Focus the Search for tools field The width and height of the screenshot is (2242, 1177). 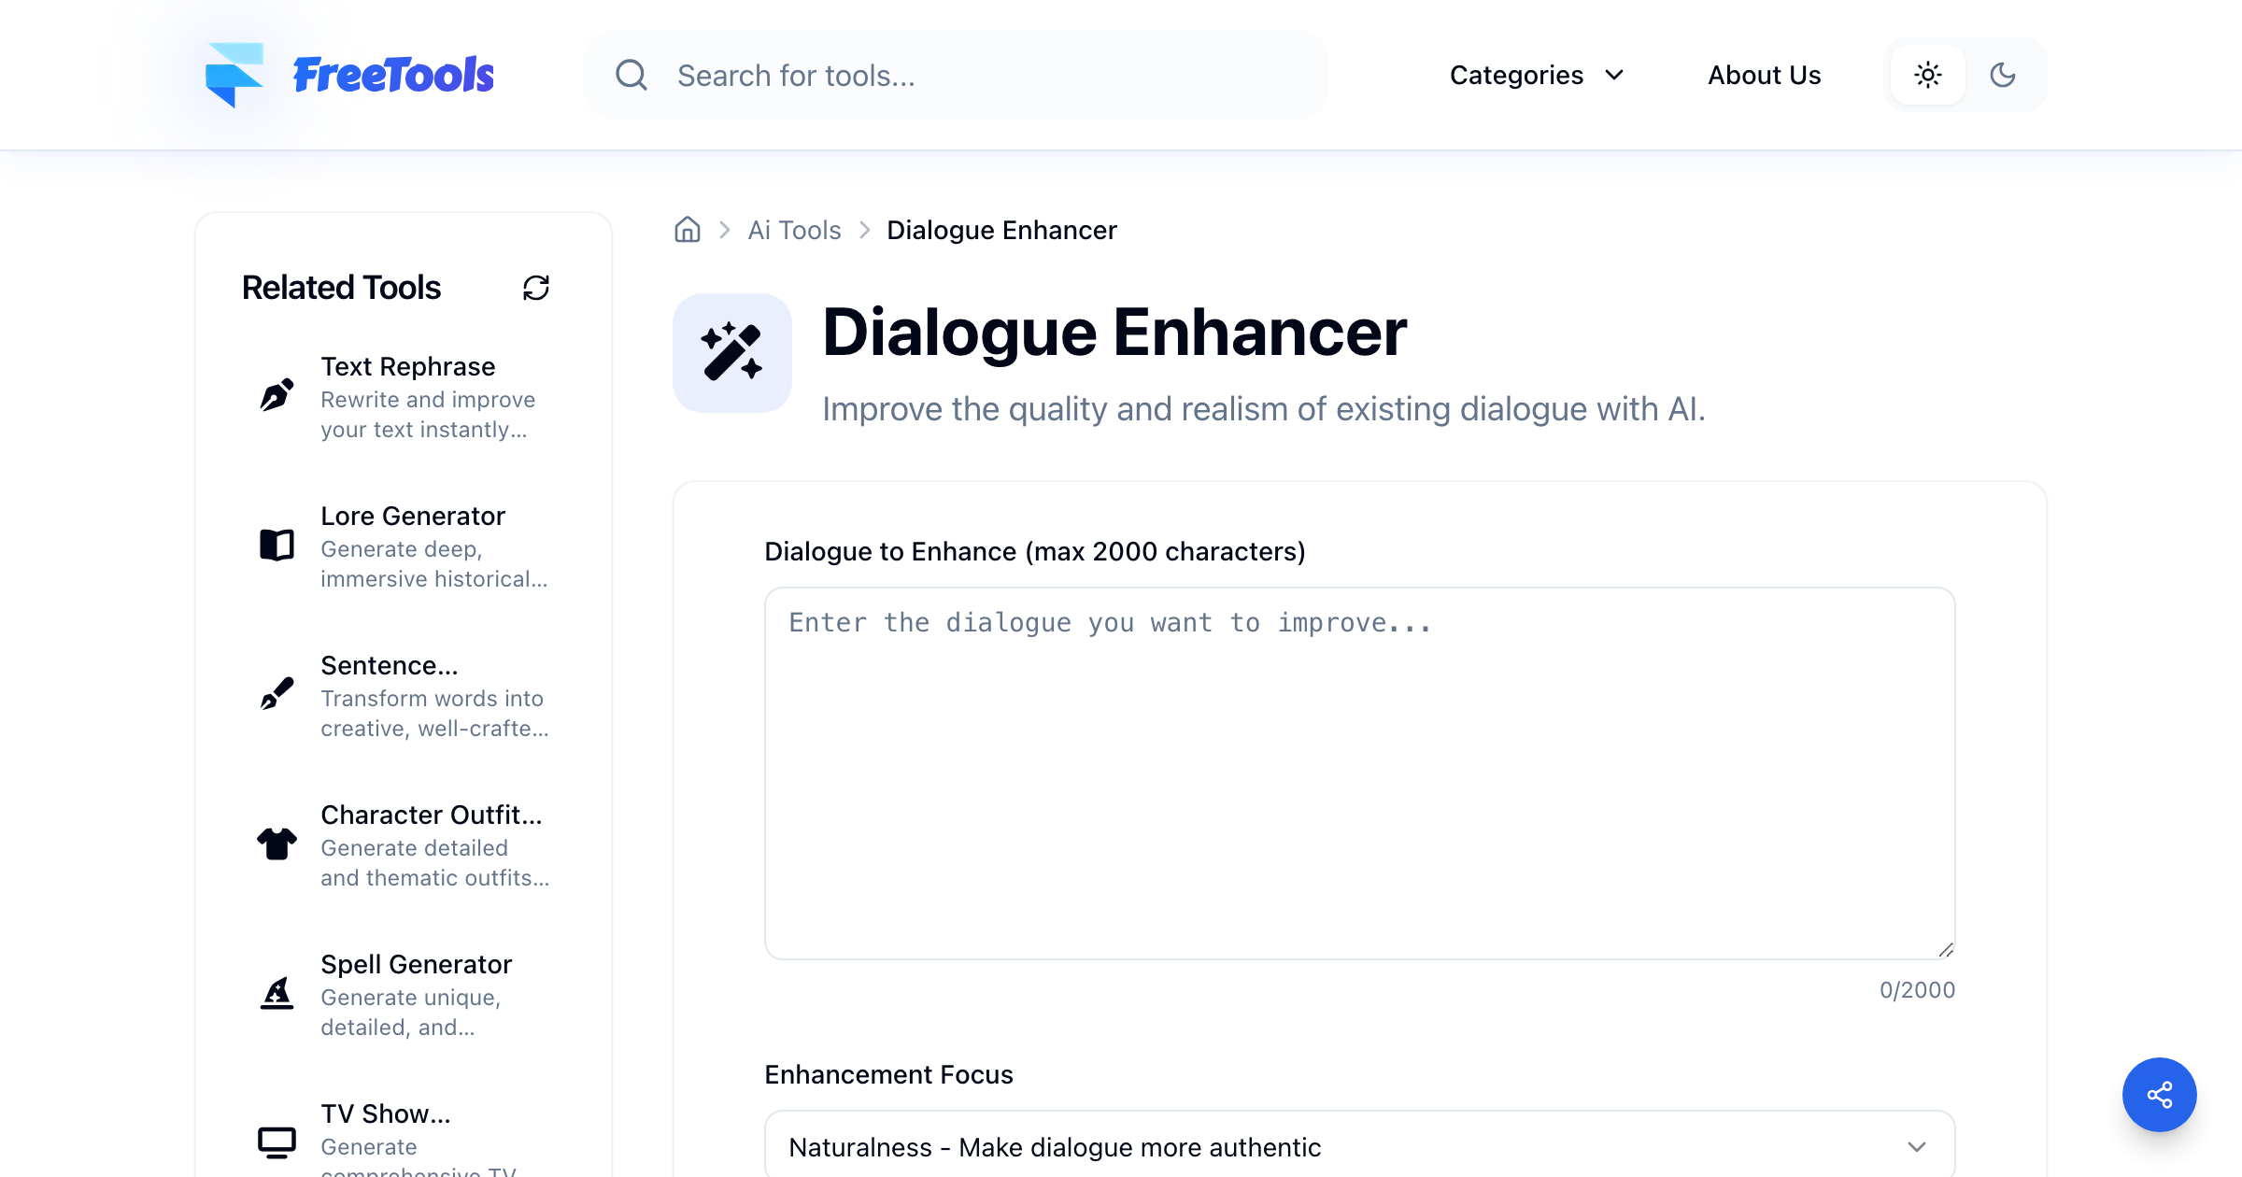pos(956,75)
